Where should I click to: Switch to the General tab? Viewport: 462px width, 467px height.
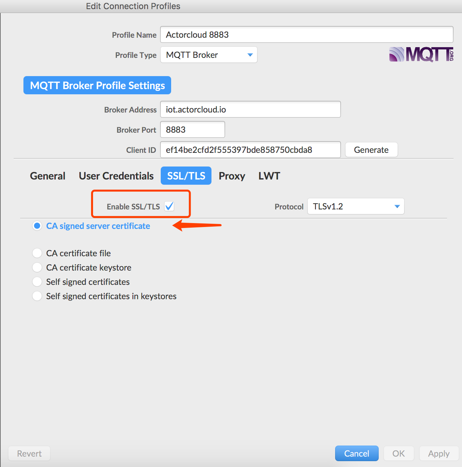coord(48,176)
